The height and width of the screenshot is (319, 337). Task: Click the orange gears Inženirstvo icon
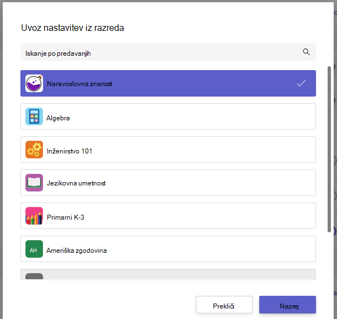(x=34, y=150)
